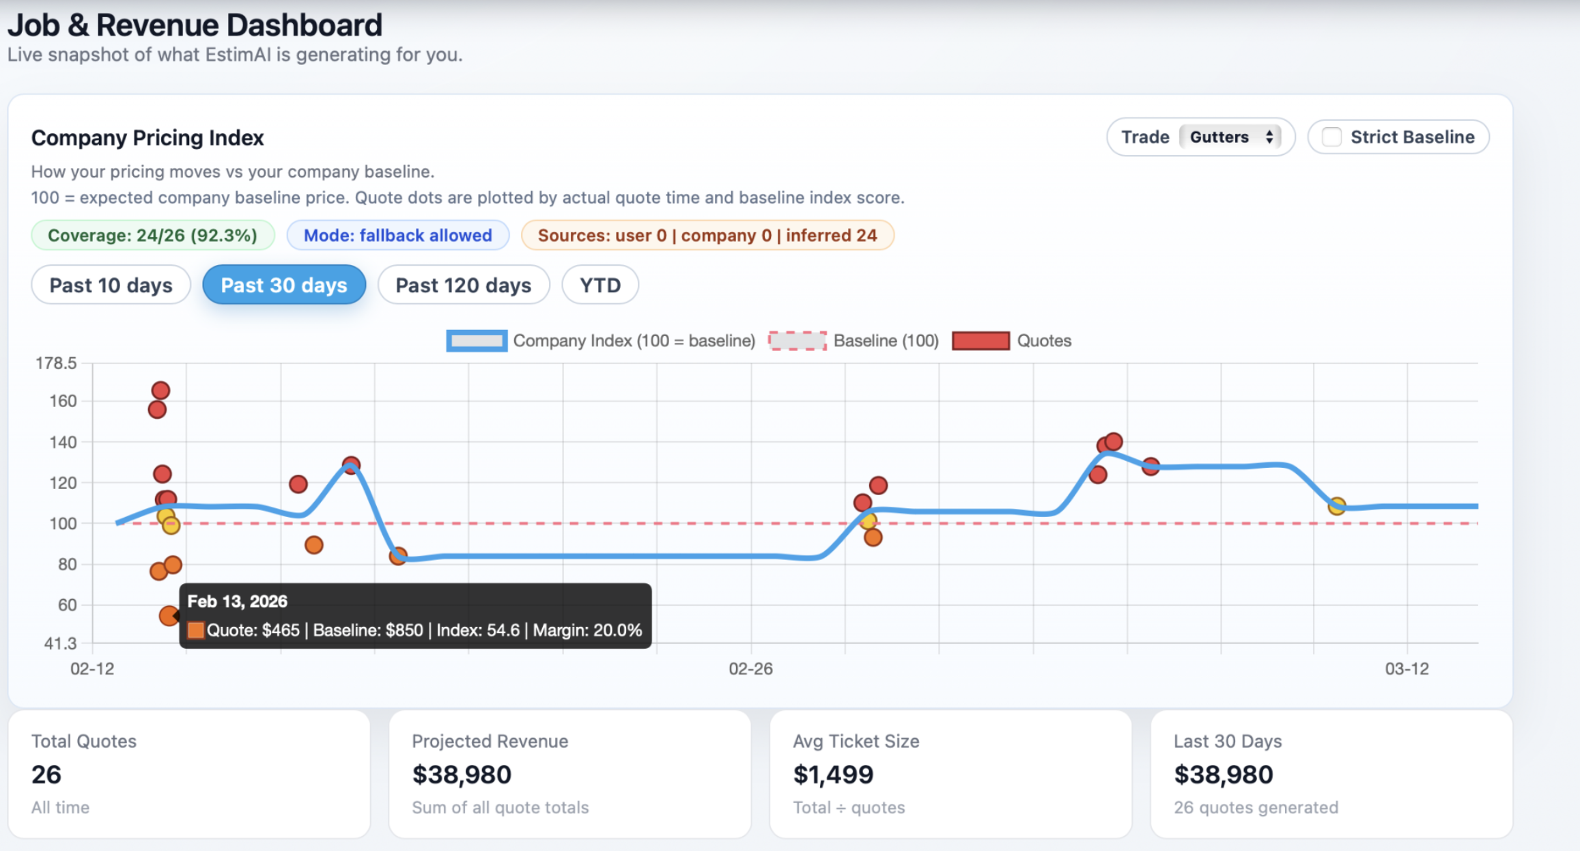
Task: Click the Past 30 days button
Action: 283,285
